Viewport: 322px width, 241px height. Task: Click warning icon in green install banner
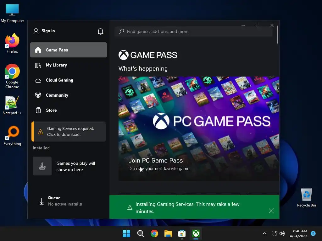(130, 207)
